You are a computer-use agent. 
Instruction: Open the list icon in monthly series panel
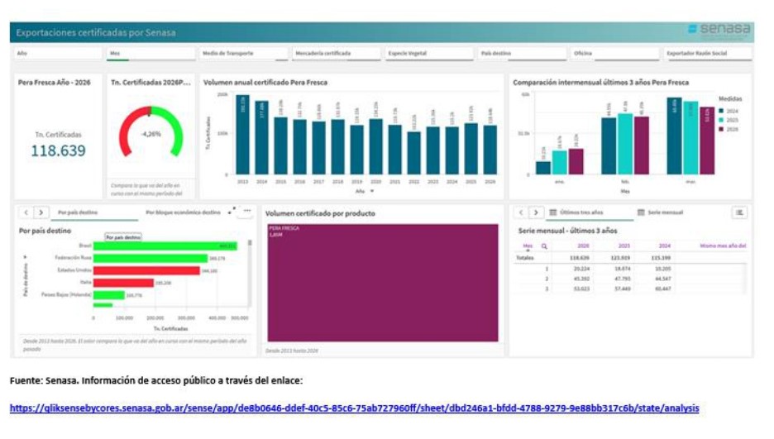pyautogui.click(x=739, y=212)
